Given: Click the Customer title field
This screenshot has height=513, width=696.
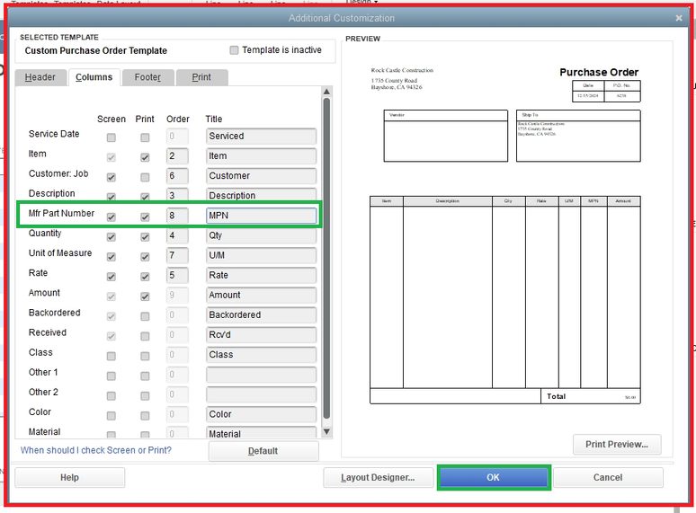Looking at the screenshot, I should point(262,176).
